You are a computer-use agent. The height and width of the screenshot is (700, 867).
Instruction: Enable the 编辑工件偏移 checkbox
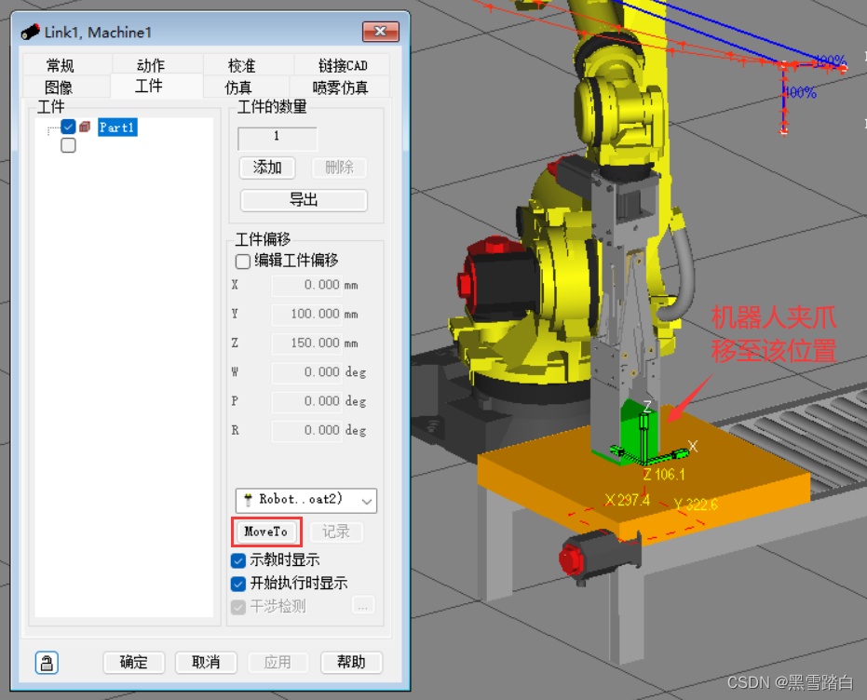(242, 261)
